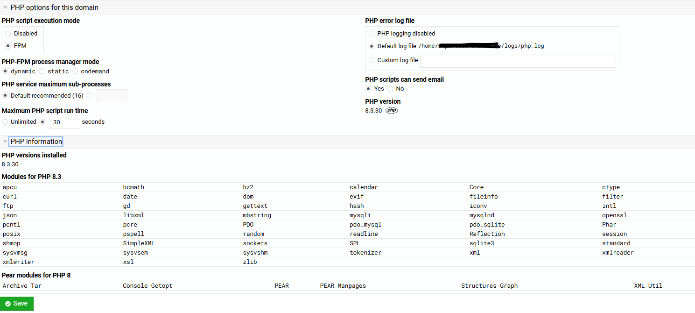Select FPM execution mode
The width and height of the screenshot is (695, 313).
coord(8,46)
